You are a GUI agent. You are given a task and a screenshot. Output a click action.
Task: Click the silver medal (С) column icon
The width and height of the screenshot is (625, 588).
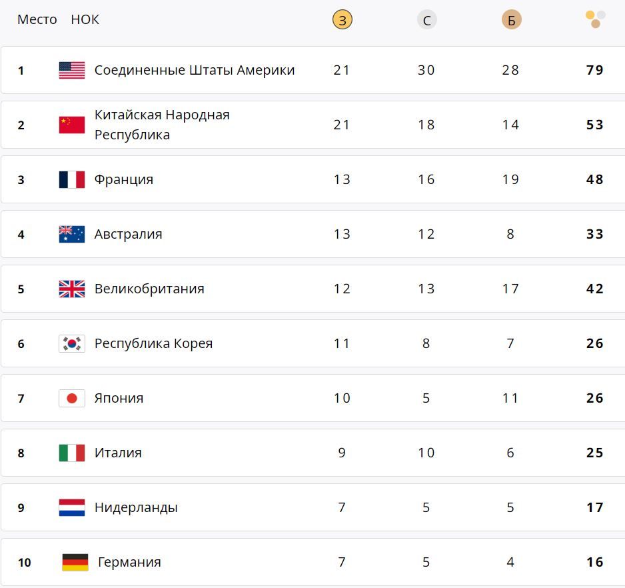pos(427,19)
